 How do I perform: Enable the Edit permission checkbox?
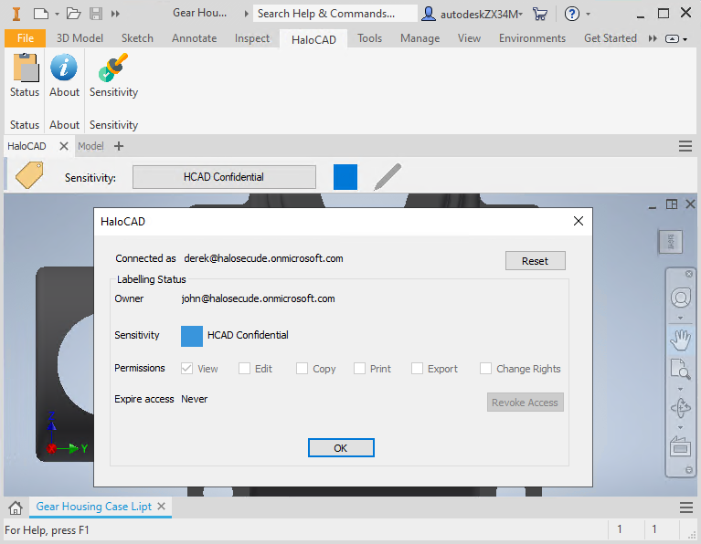[x=245, y=369]
